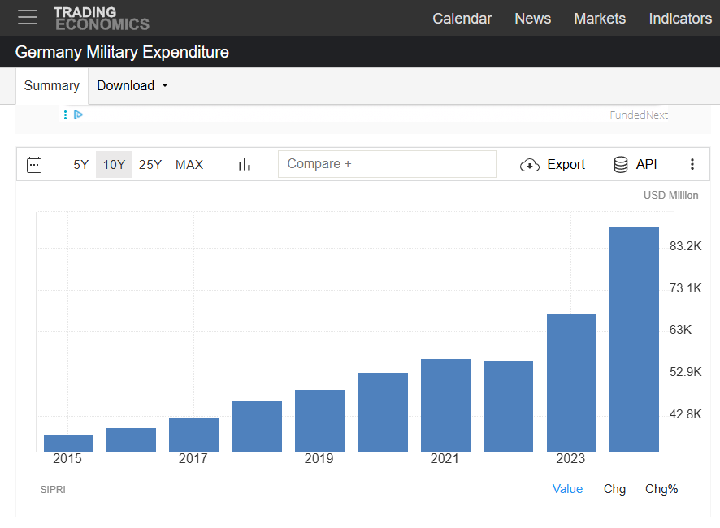Switch chart display to Chg

(614, 489)
